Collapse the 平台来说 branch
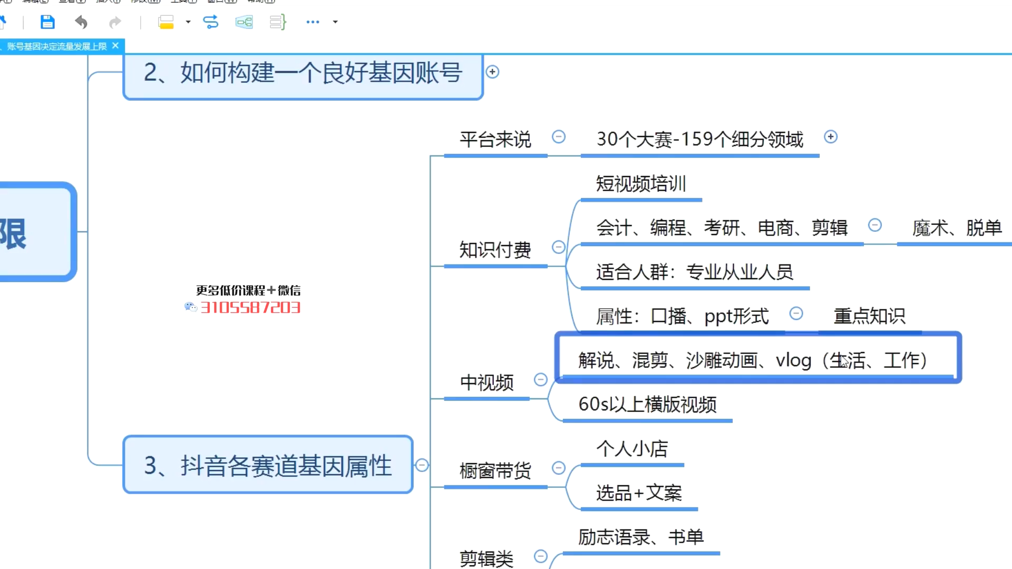The image size is (1012, 569). click(559, 137)
